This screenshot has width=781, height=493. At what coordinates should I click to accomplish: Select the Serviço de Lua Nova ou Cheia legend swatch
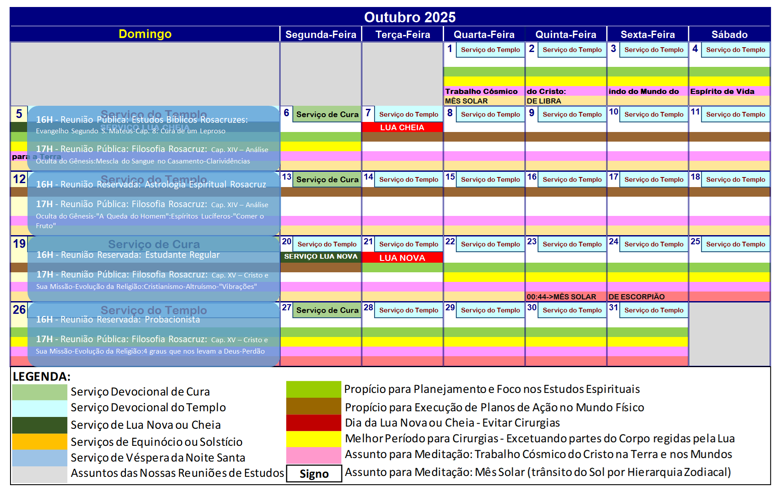tap(39, 424)
